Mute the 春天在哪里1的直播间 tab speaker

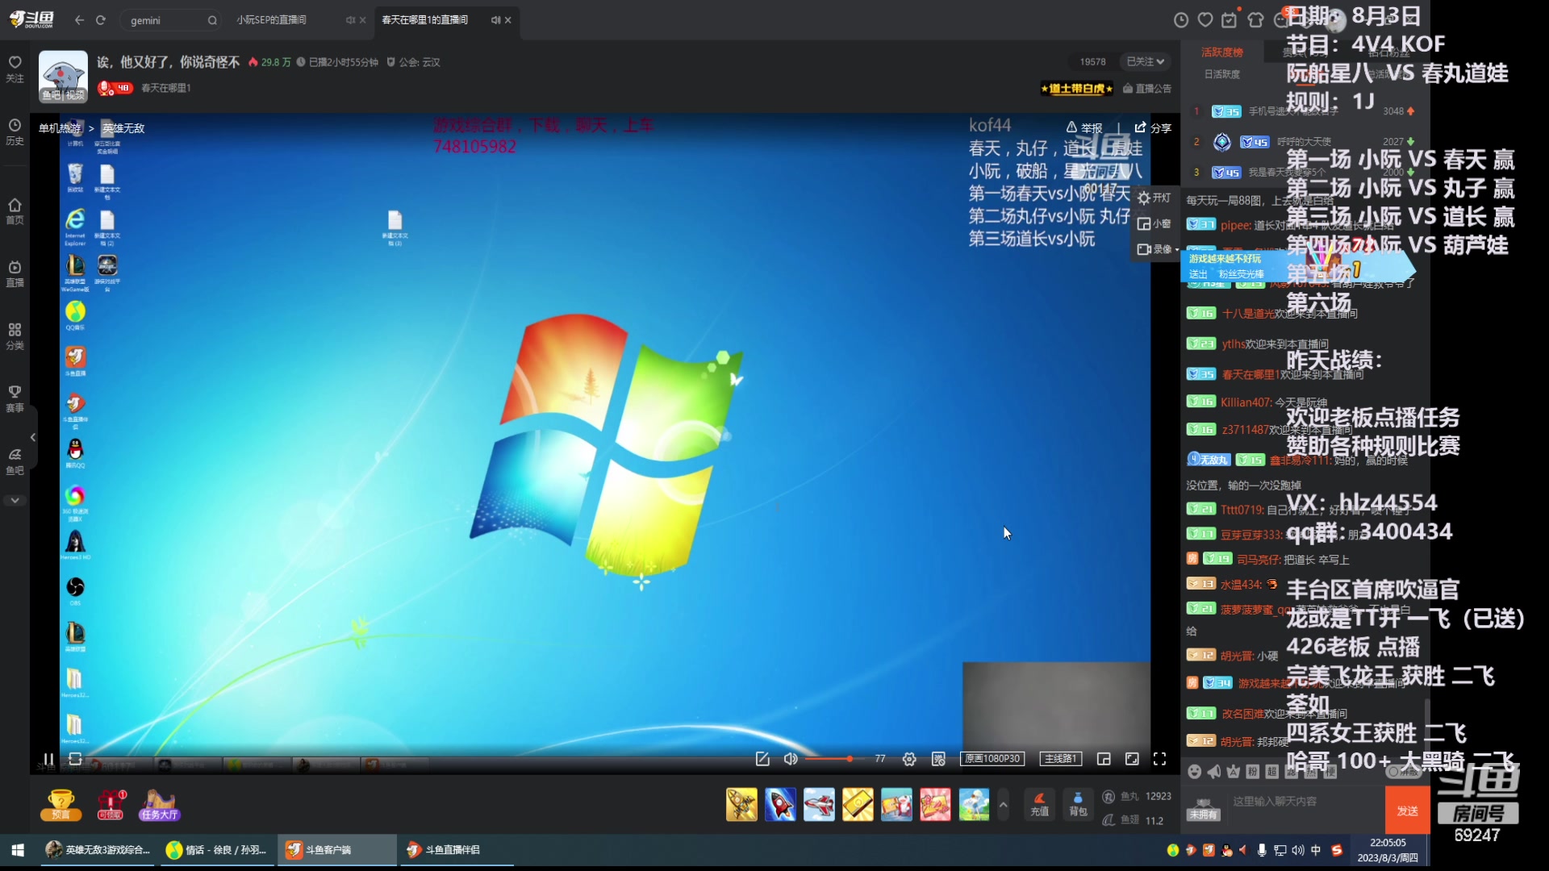[x=495, y=20]
